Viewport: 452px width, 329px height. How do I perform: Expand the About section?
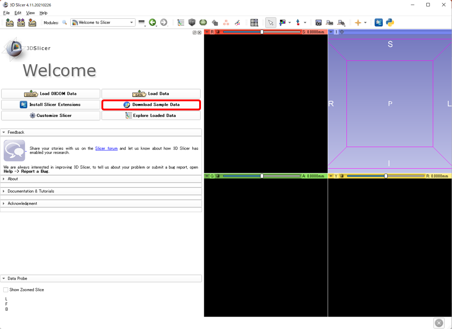coord(13,179)
